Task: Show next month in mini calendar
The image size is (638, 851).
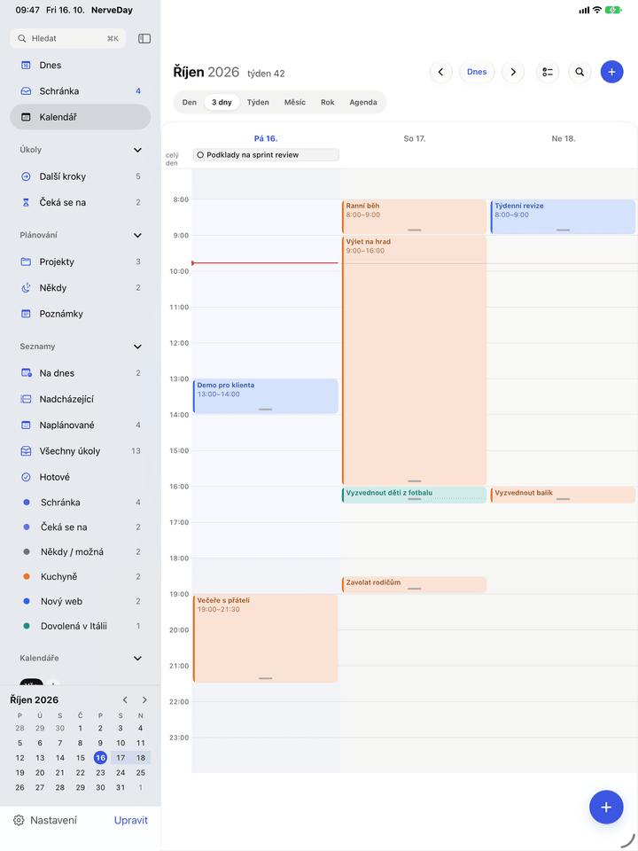Action: 144,699
